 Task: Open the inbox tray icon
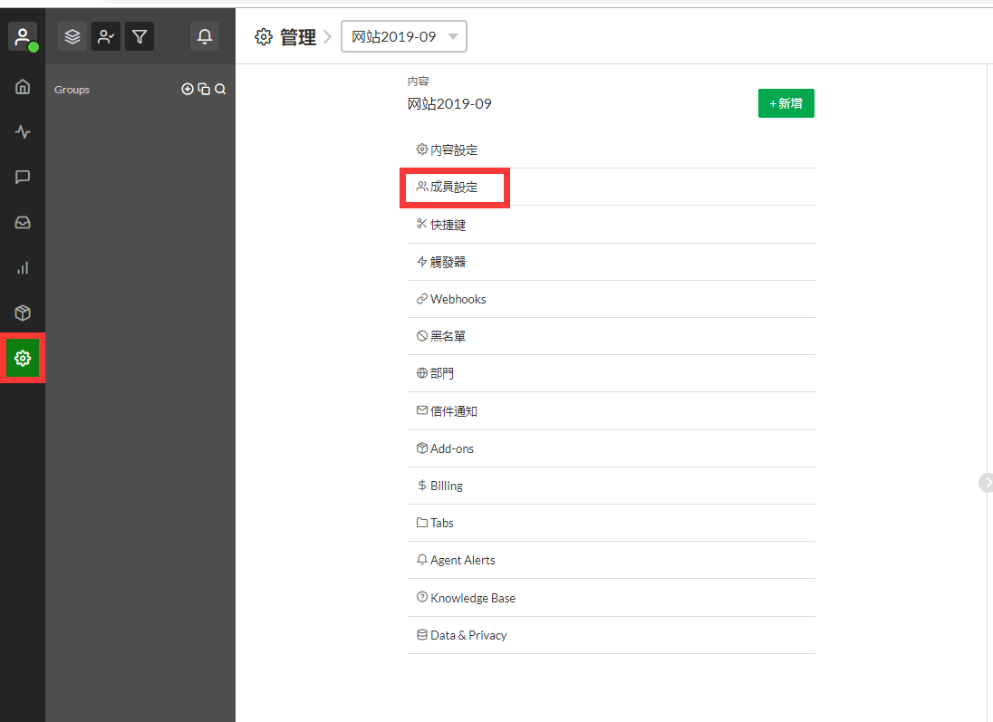click(23, 223)
